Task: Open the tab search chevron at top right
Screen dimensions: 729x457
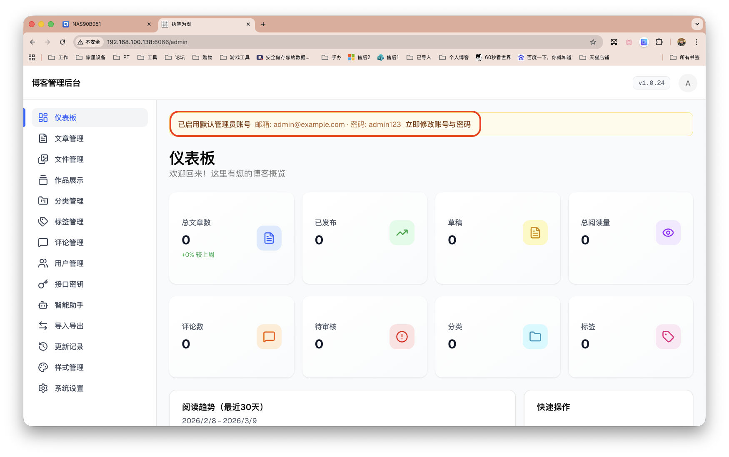Action: point(697,24)
